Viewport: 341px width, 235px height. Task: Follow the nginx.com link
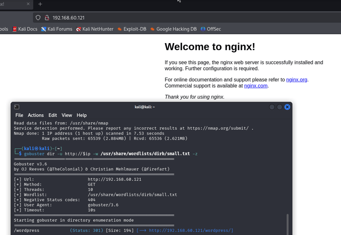click(256, 86)
